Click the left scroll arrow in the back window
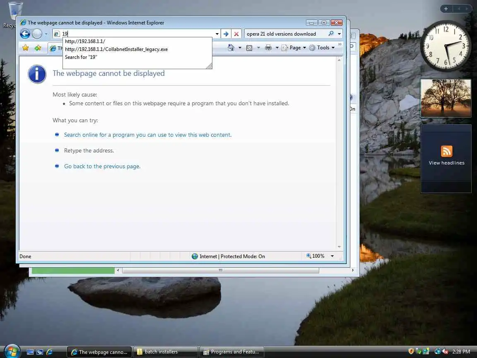 (x=118, y=270)
